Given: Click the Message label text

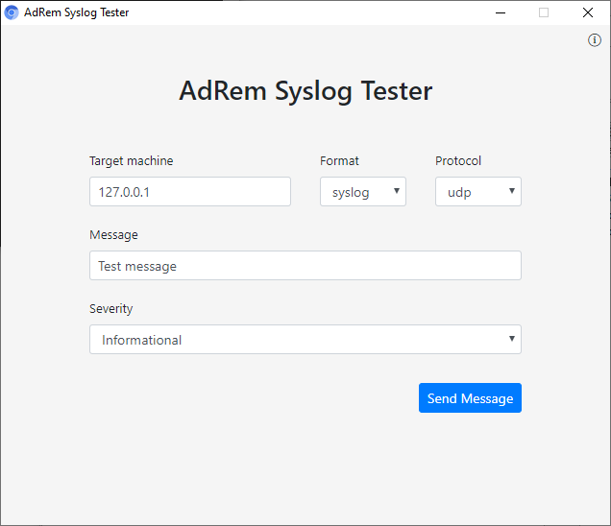Looking at the screenshot, I should point(113,235).
